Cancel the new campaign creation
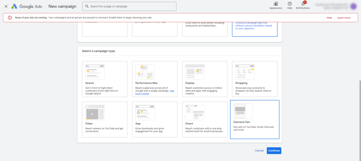The width and height of the screenshot is (361, 161). [259, 150]
